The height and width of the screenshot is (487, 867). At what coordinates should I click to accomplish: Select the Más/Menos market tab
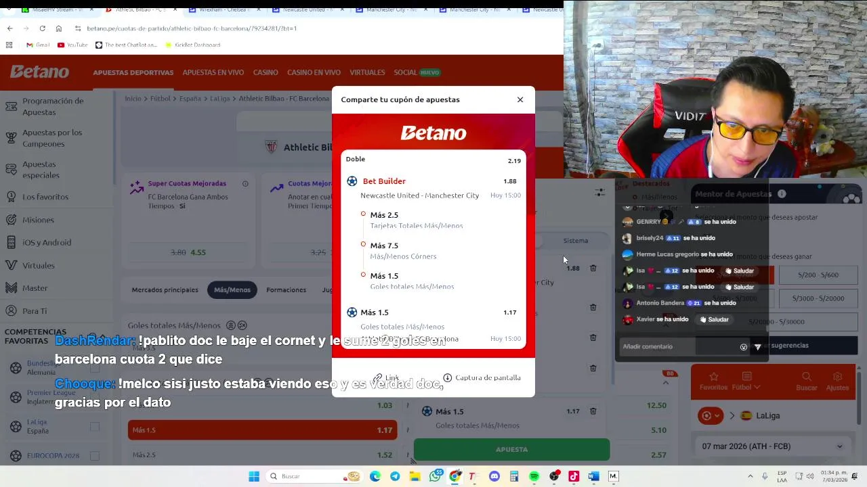[x=232, y=289]
